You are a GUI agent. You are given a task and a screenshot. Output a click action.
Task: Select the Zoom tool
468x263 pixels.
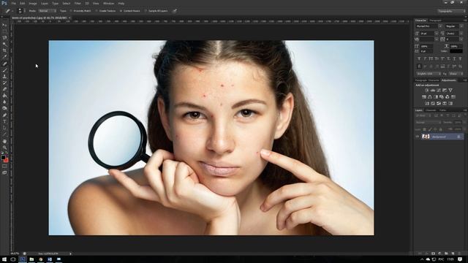[4, 148]
